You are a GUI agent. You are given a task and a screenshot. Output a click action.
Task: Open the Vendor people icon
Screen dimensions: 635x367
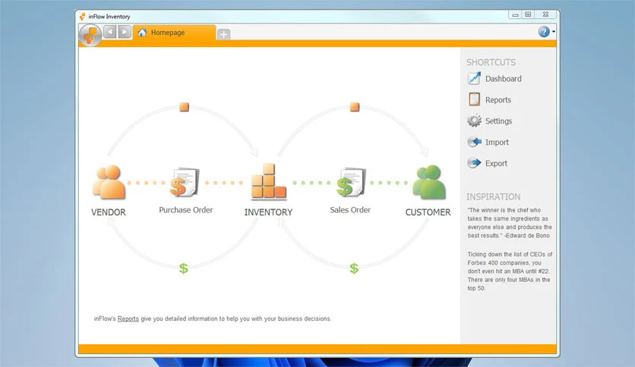(109, 182)
